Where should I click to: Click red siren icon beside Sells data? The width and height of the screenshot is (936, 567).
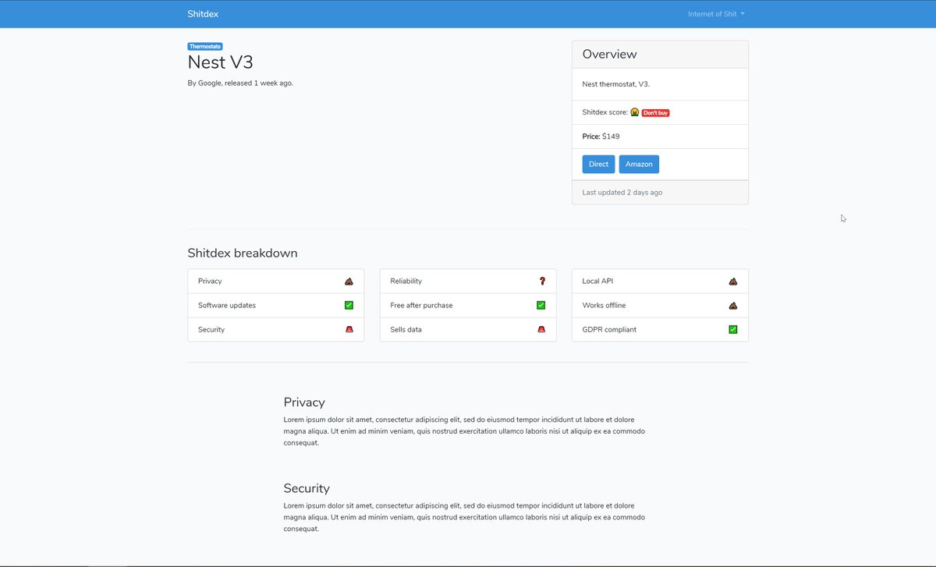pos(541,329)
